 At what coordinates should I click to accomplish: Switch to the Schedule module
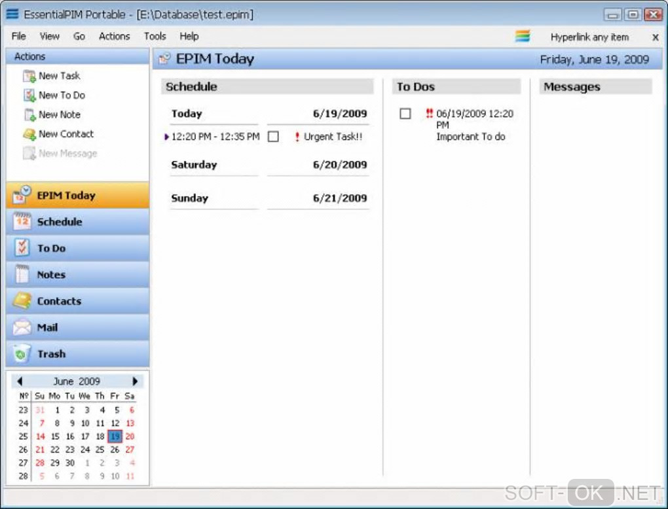(77, 221)
